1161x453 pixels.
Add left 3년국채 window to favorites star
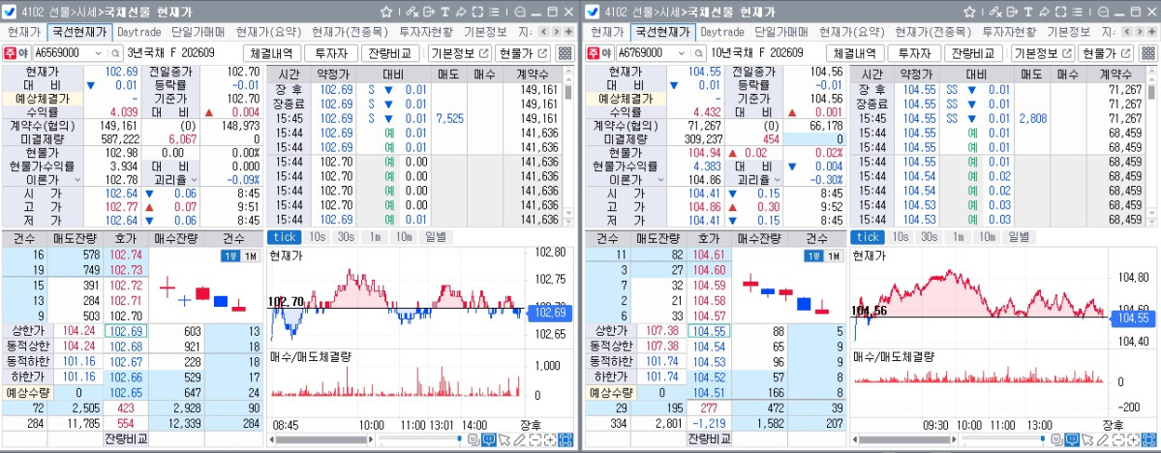click(385, 12)
